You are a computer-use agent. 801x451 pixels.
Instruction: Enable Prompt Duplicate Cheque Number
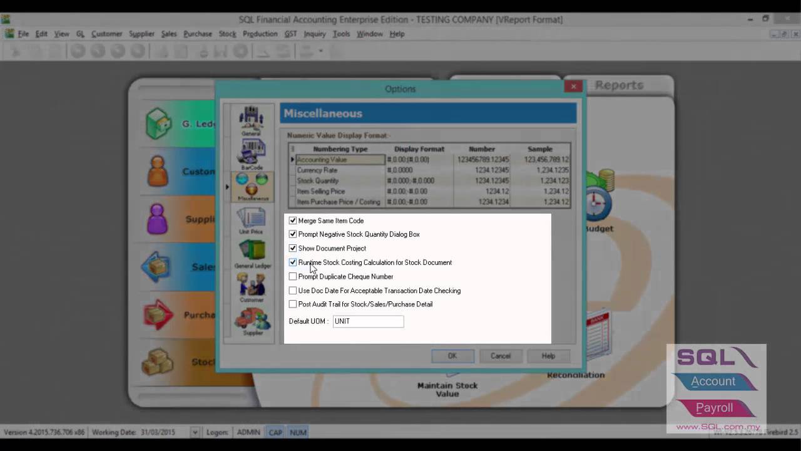click(293, 276)
